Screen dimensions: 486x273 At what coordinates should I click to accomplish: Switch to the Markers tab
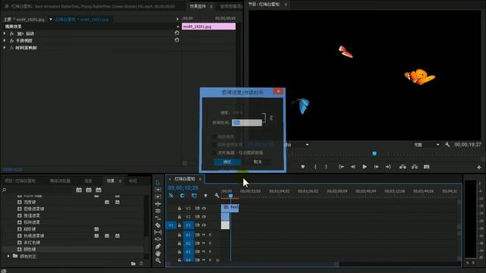pos(133,180)
